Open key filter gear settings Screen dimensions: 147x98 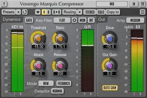pos(74,20)
